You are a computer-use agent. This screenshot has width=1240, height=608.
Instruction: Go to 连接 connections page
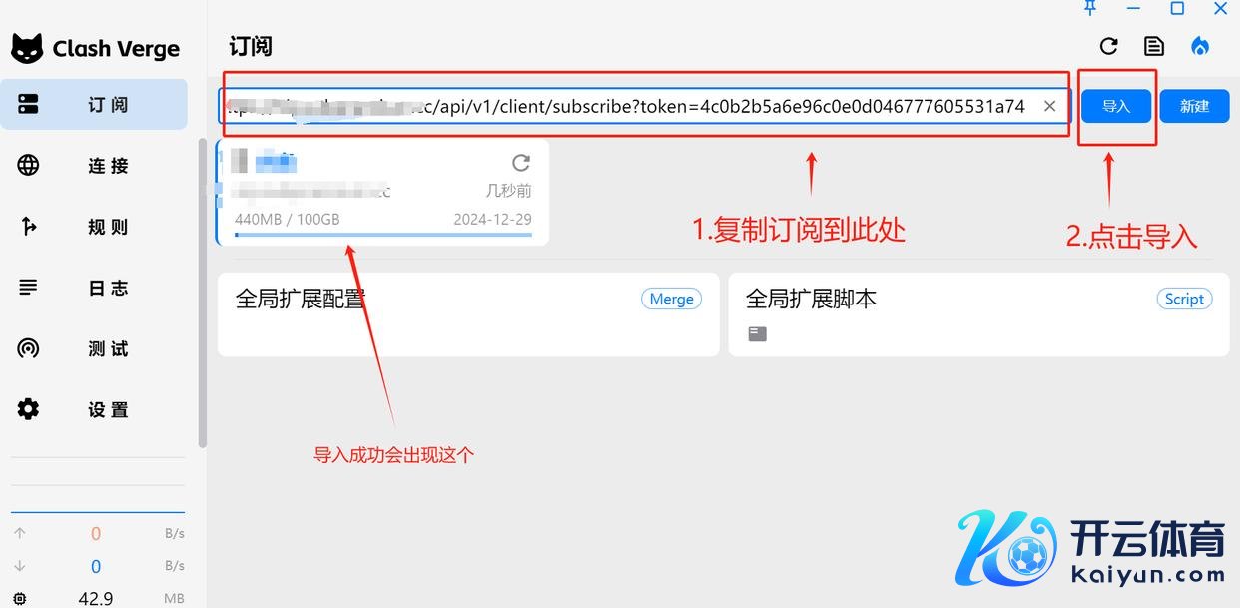pyautogui.click(x=94, y=166)
